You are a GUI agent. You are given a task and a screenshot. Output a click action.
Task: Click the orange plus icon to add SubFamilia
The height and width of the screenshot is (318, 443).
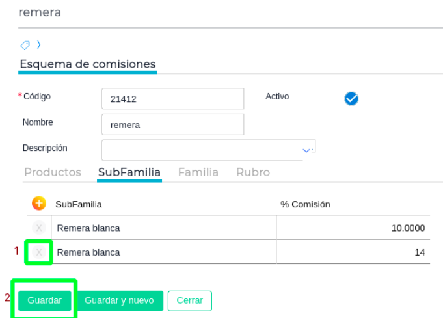[39, 204]
